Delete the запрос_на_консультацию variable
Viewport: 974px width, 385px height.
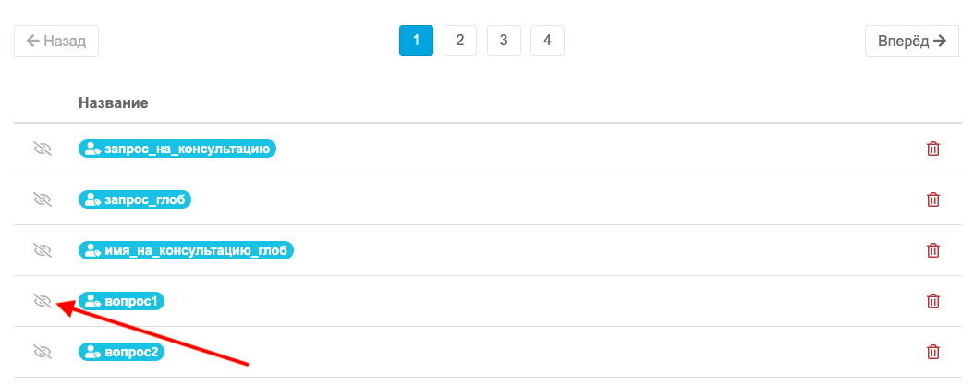[x=932, y=149]
